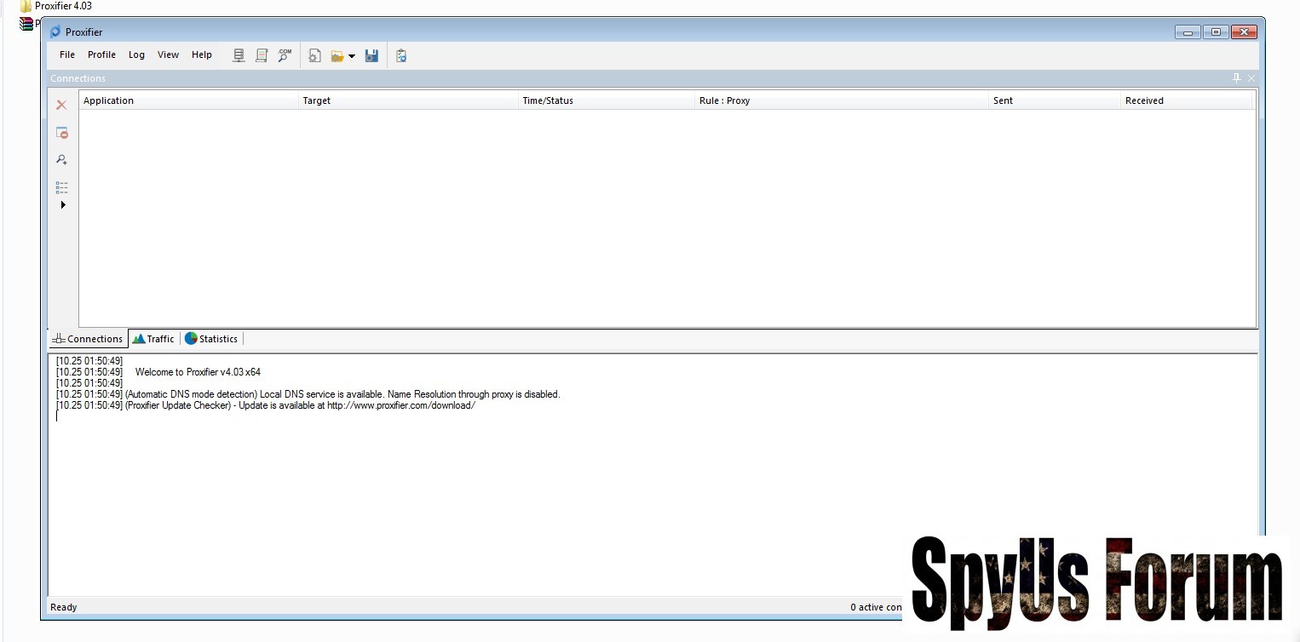Switch to the Traffic tab
1300x642 pixels.
[153, 339]
